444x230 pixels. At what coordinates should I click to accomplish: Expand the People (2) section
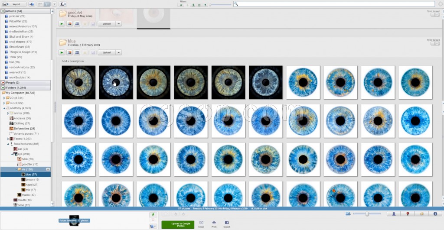coord(3,83)
